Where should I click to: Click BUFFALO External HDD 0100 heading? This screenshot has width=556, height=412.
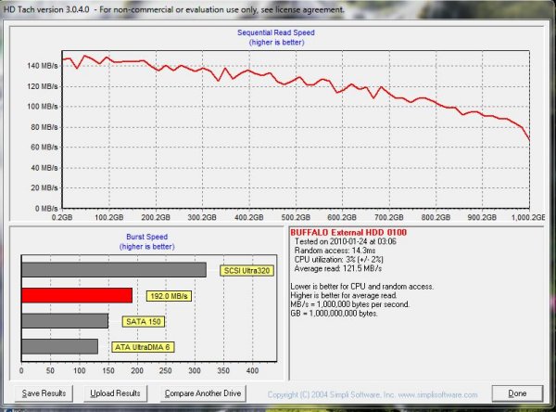point(348,233)
